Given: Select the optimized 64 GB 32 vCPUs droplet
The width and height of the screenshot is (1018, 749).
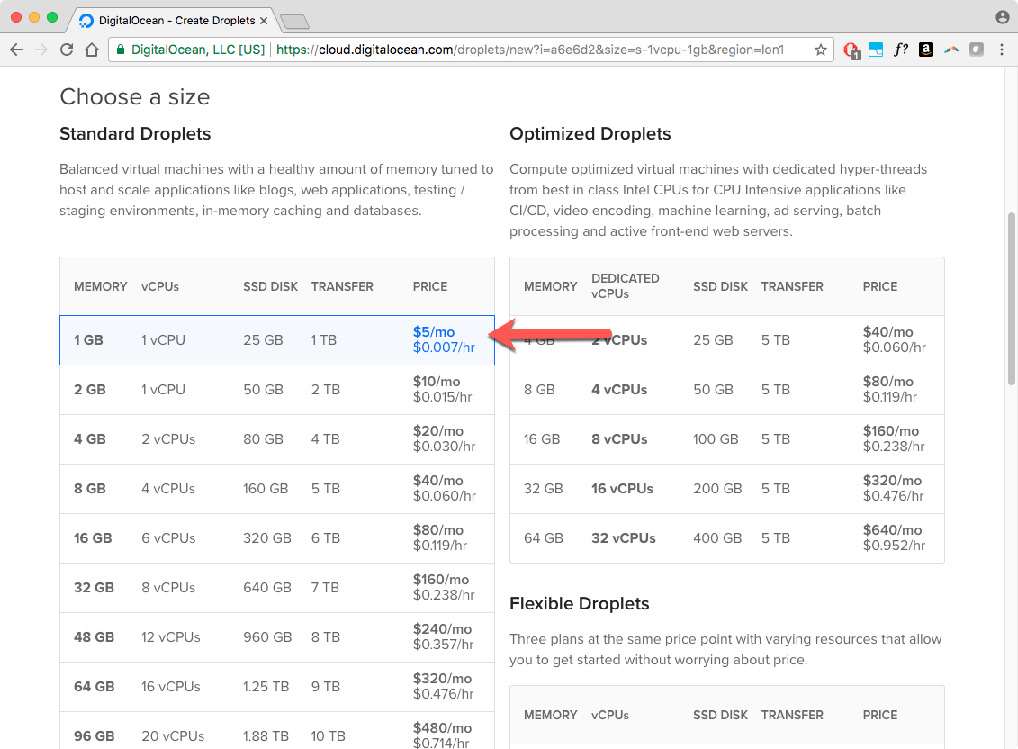Looking at the screenshot, I should [x=727, y=537].
